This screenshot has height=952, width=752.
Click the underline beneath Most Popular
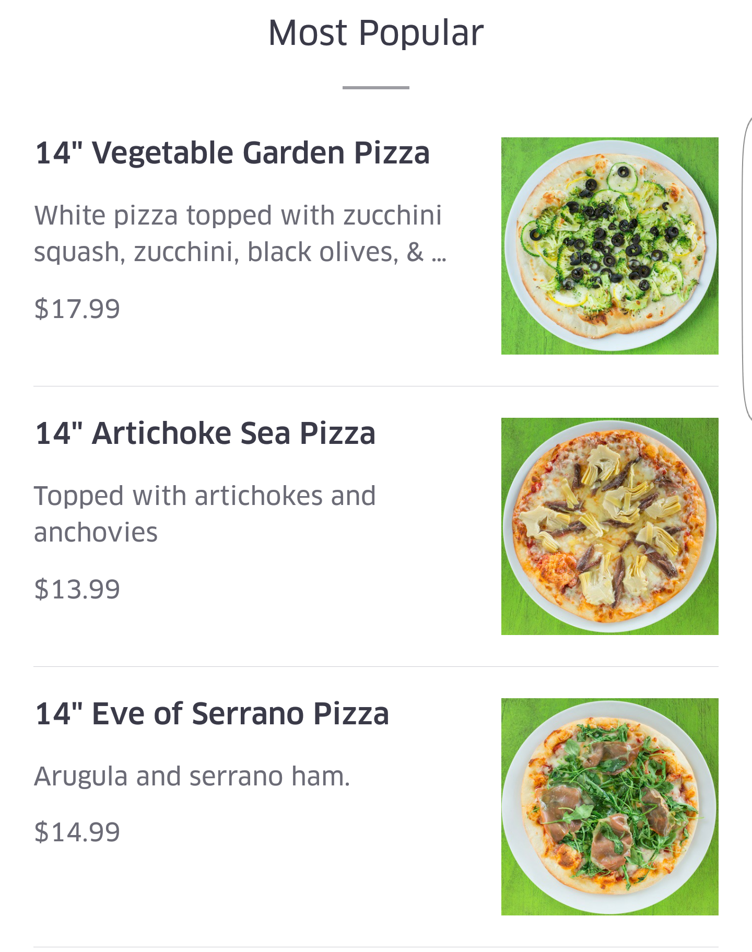click(x=376, y=88)
